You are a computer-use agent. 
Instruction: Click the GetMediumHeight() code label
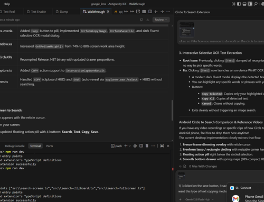click(49, 47)
